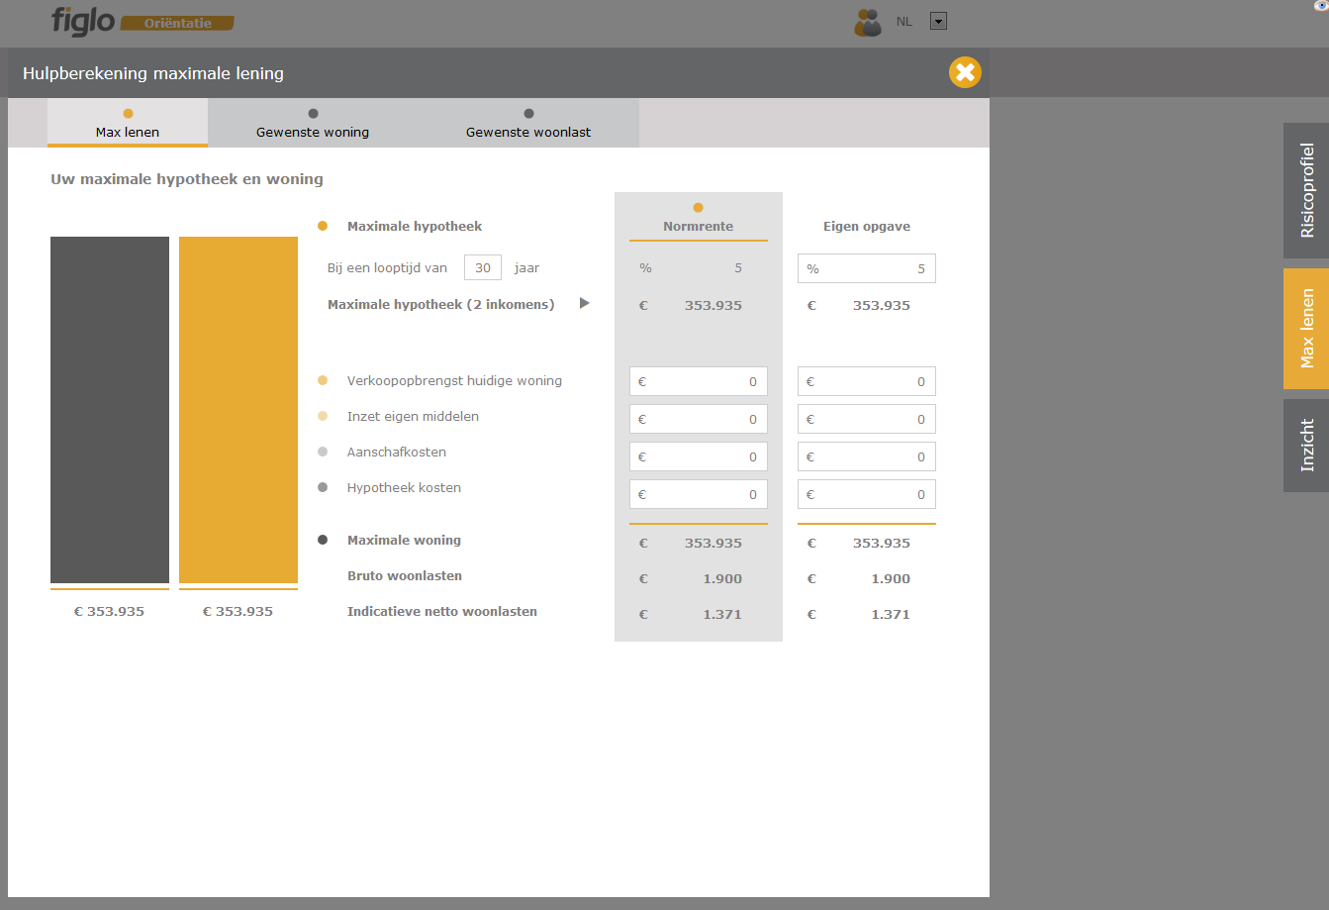Open the Max lenen side tab
The image size is (1329, 910).
coord(1306,329)
